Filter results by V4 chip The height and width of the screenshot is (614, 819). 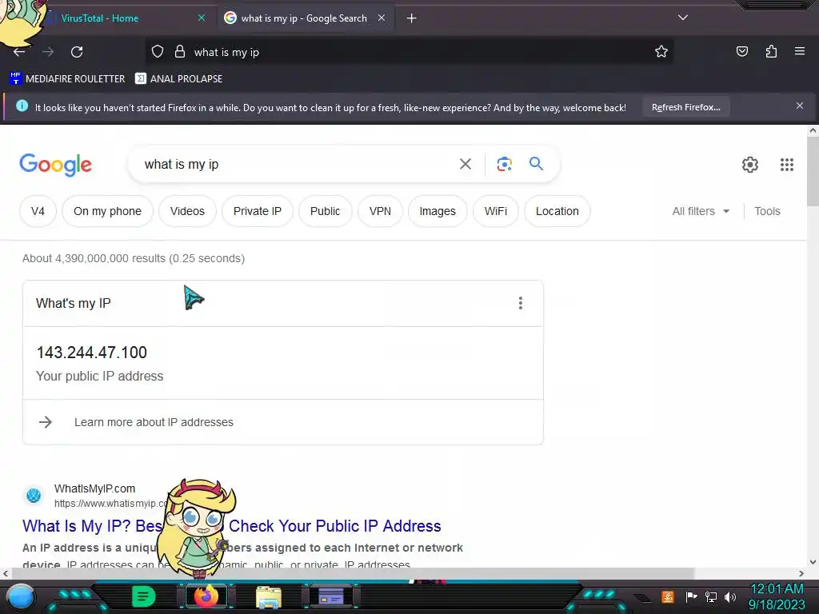[x=38, y=211]
